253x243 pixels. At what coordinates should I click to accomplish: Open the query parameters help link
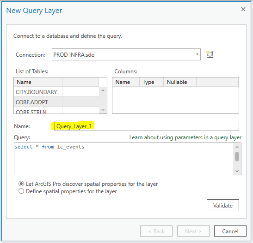click(x=185, y=137)
